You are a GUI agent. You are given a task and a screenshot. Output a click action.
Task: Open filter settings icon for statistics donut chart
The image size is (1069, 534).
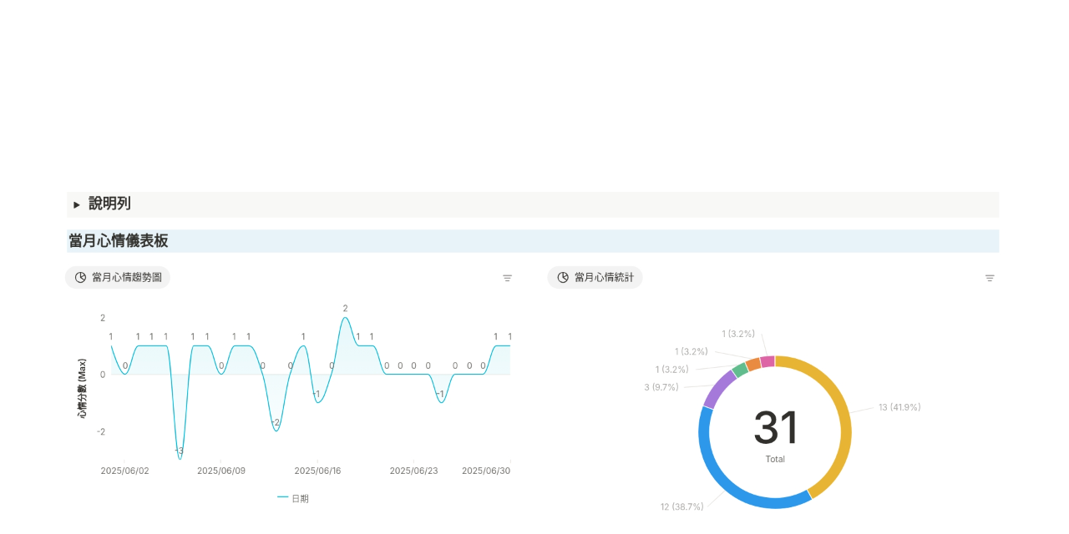coord(990,278)
